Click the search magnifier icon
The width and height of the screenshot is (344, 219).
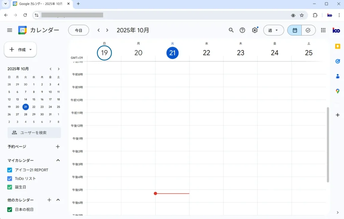pyautogui.click(x=231, y=30)
